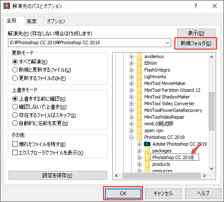Select 存在するファイルはスキップ(S) option

click(44, 115)
